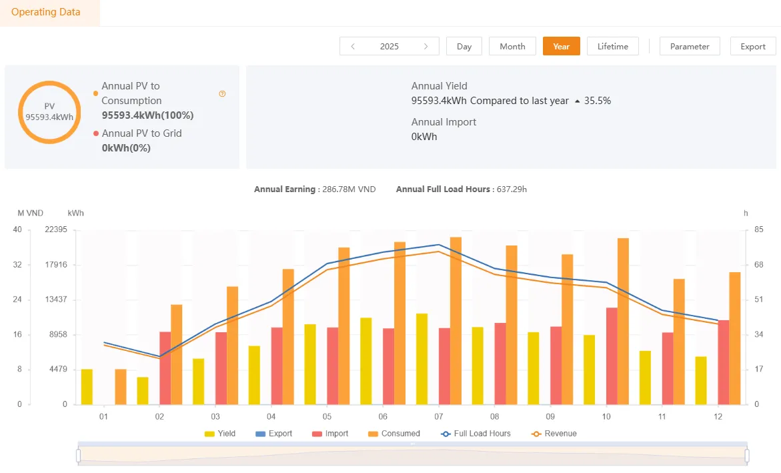Click the yellow Yield bar for month 01

87,387
